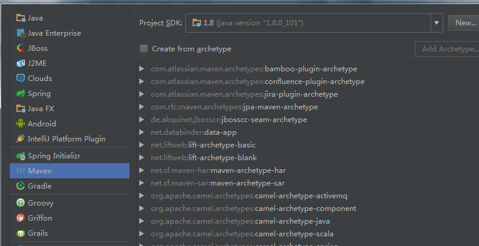Expand bamboo-plugin-archetype entry
Viewport: 479px width, 246px height.
coord(142,68)
